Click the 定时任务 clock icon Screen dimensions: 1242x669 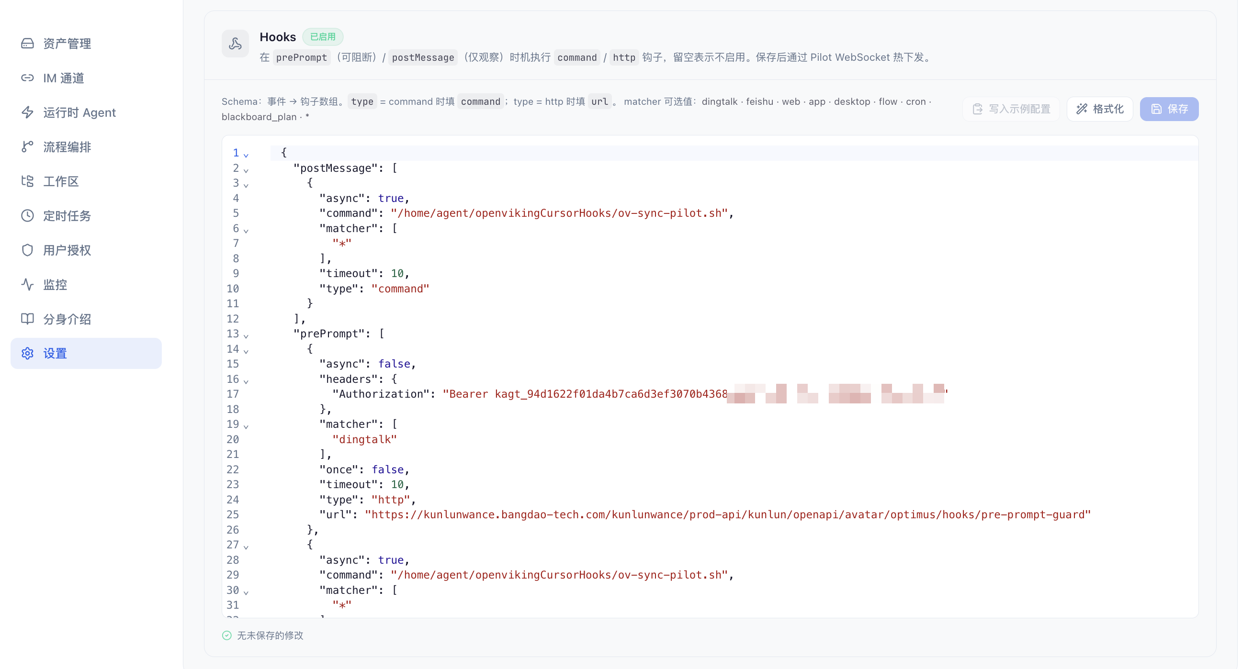[x=27, y=215]
